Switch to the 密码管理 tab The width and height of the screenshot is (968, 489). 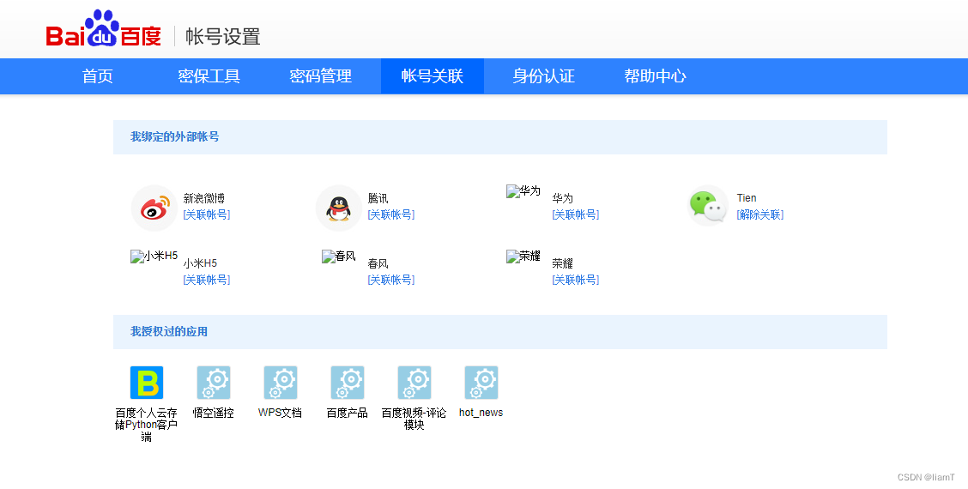[320, 76]
